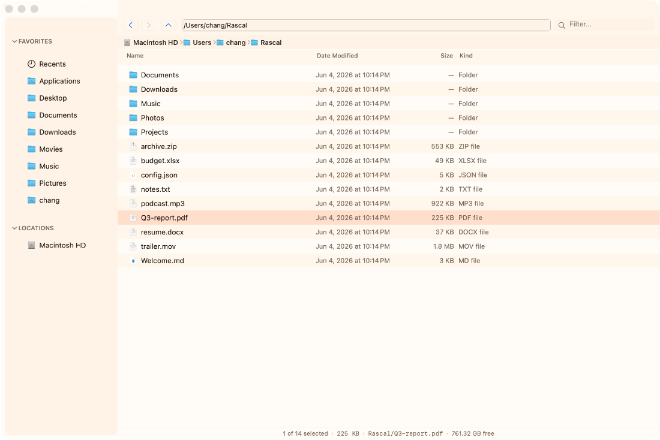
Task: Click the 553 KB size of archive.zip
Action: pyautogui.click(x=442, y=146)
